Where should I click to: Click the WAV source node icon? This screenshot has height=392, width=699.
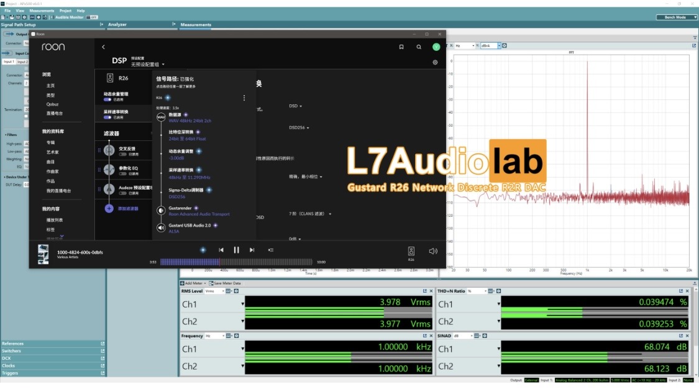(161, 117)
